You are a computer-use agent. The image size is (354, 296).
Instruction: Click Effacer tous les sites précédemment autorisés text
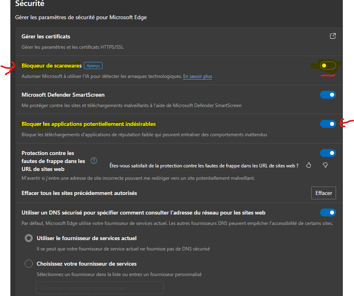[x=79, y=193]
